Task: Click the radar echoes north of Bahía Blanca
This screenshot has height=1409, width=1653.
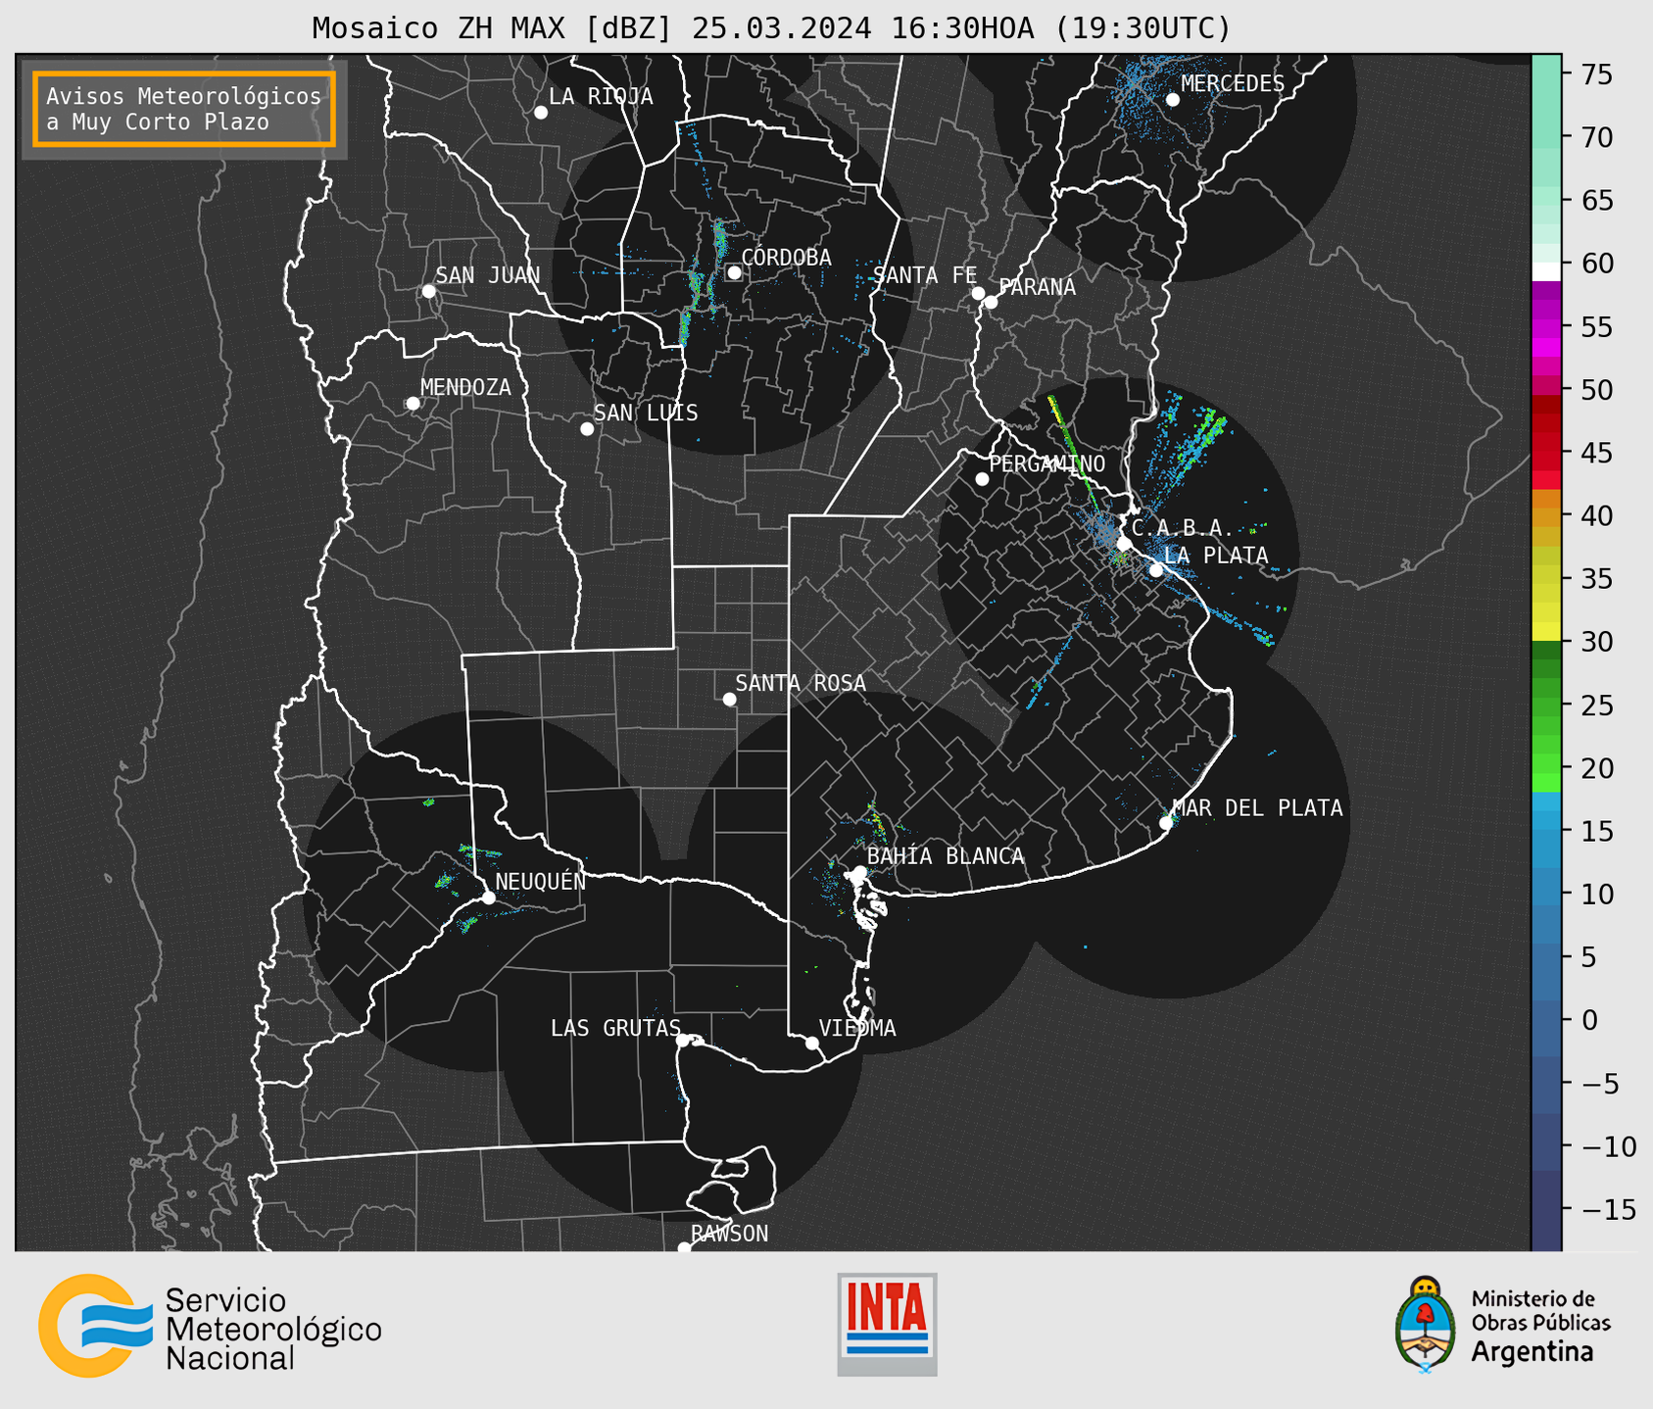Action: pos(875,820)
